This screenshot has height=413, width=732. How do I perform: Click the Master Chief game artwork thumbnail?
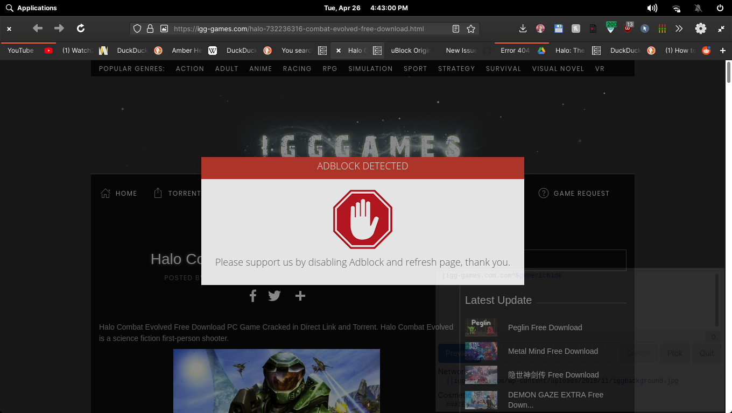(277, 381)
